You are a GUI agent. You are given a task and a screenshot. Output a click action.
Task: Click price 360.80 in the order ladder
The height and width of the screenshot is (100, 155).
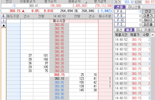click(59, 25)
